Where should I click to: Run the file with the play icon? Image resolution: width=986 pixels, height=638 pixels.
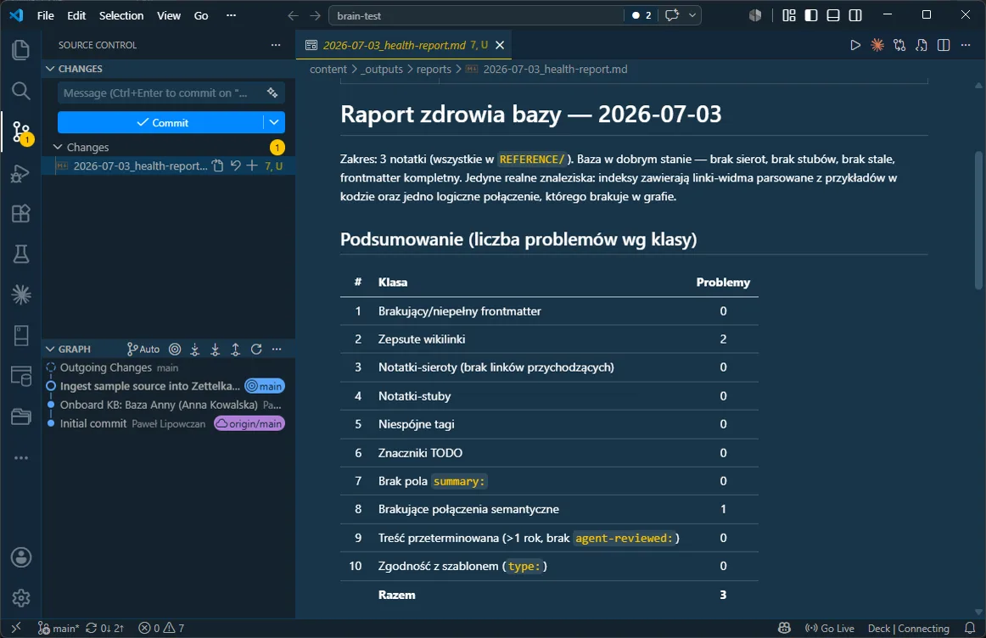point(855,45)
